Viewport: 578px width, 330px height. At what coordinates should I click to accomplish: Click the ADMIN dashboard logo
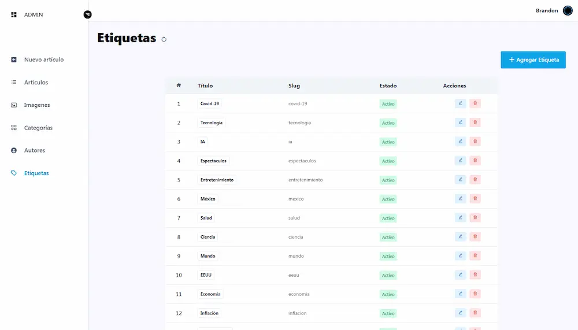[14, 14]
